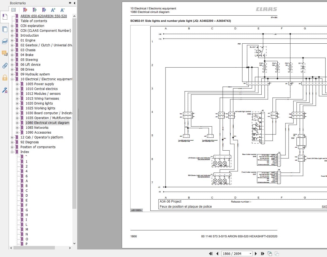327x257 pixels.
Task: Select the Position of components bookmark
Action: 38,147
